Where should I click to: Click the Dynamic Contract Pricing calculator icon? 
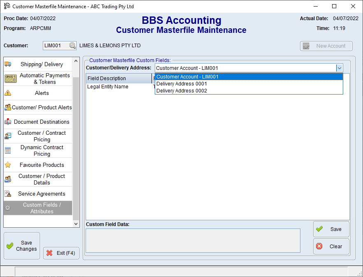coord(8,150)
